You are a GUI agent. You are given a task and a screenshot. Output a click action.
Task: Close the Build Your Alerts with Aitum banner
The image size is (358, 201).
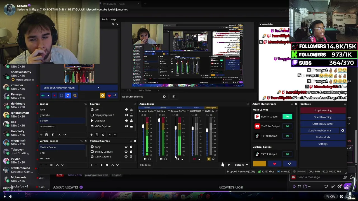tap(98, 88)
